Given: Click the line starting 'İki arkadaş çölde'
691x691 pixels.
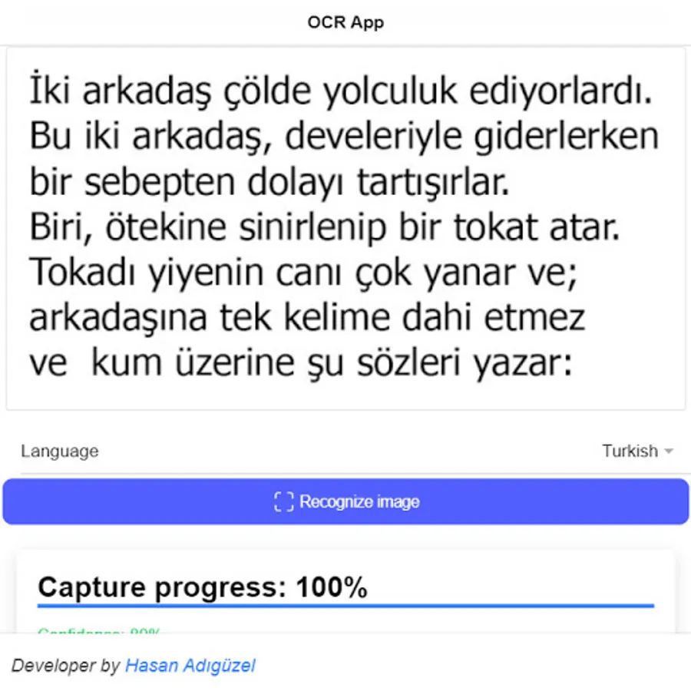Looking at the screenshot, I should tap(340, 90).
